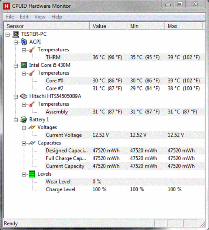Minimize the Hardware Monitor window
Screen dimensions: 209x230
pos(168,4)
